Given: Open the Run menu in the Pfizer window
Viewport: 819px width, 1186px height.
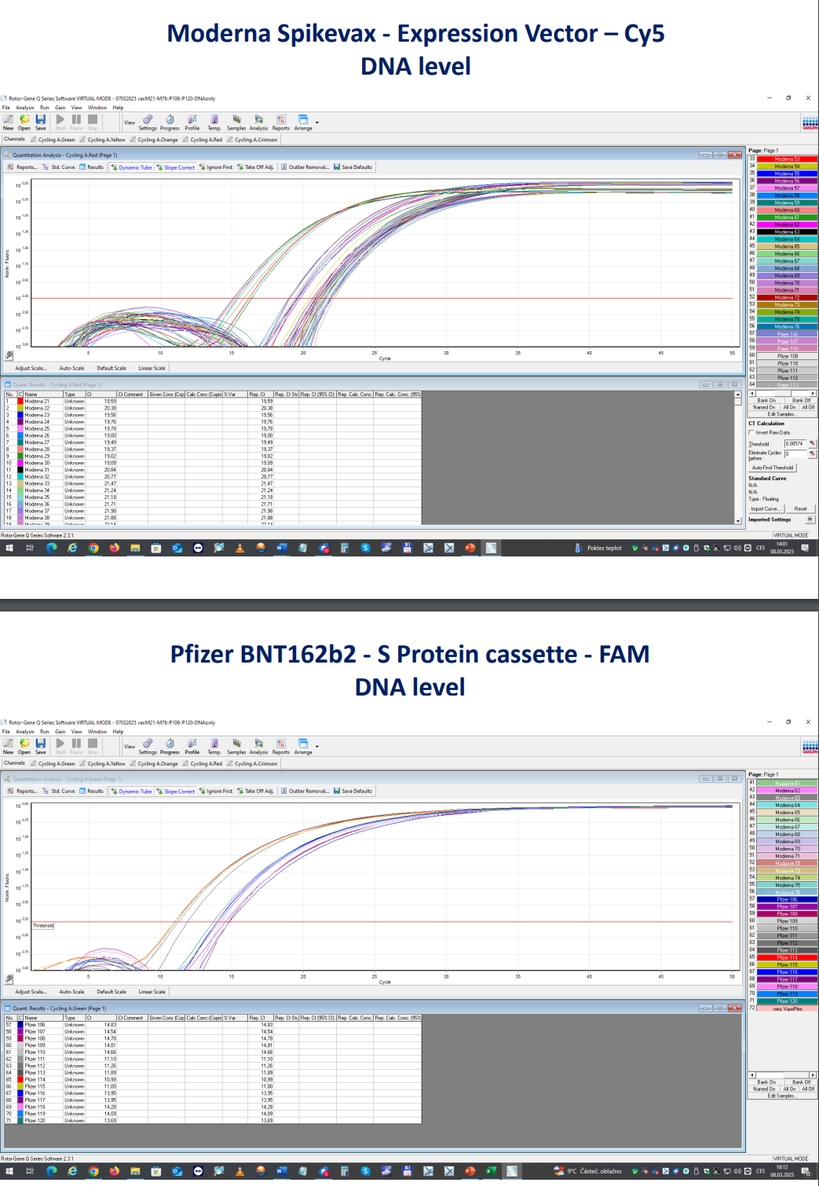Looking at the screenshot, I should point(45,732).
